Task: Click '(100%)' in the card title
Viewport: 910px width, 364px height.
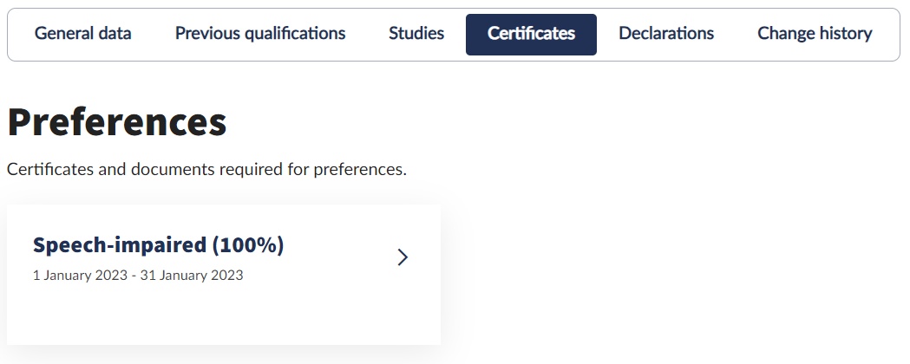Action: pos(247,245)
